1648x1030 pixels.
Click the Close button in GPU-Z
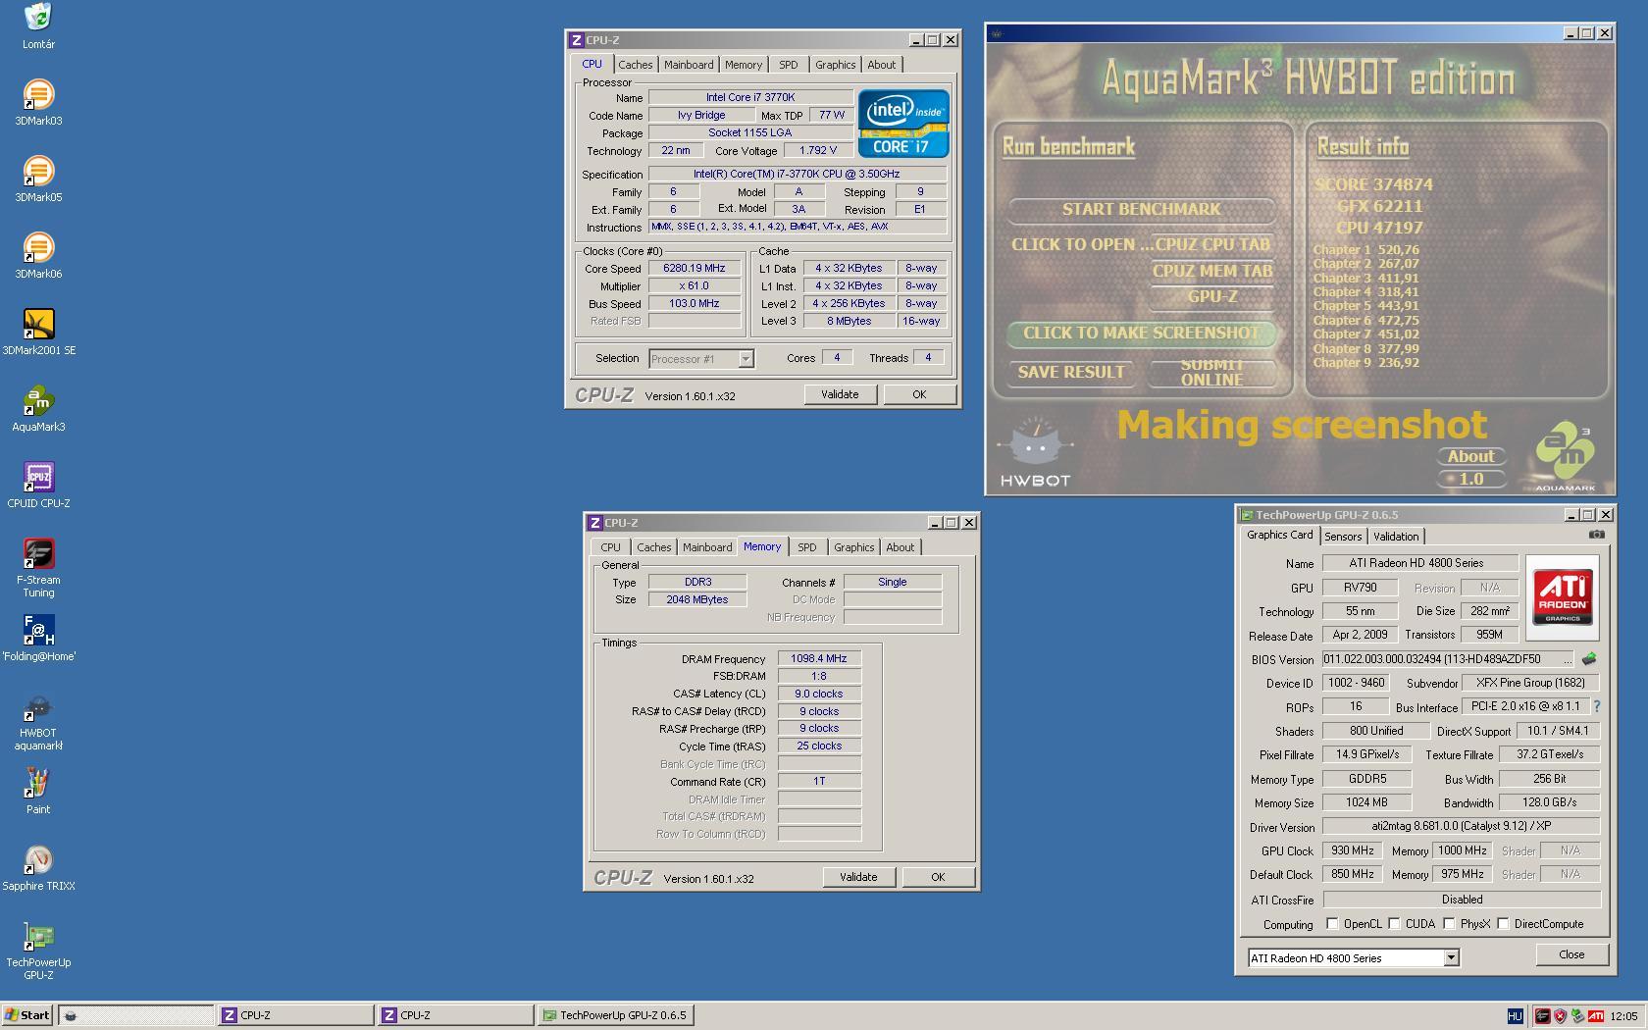1571,954
